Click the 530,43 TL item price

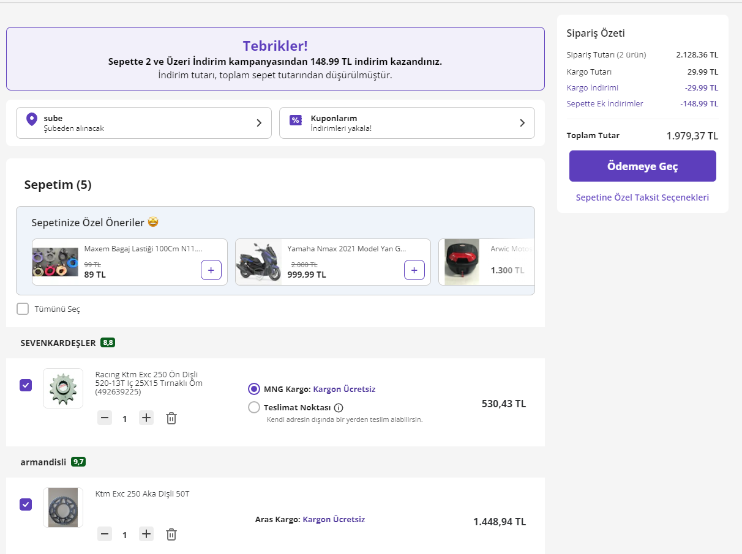[504, 404]
